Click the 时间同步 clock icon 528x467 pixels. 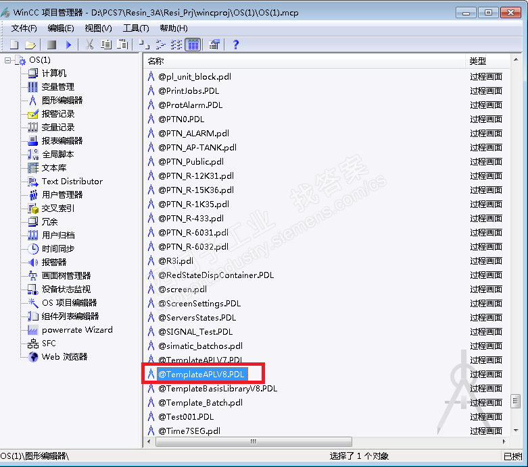click(33, 249)
